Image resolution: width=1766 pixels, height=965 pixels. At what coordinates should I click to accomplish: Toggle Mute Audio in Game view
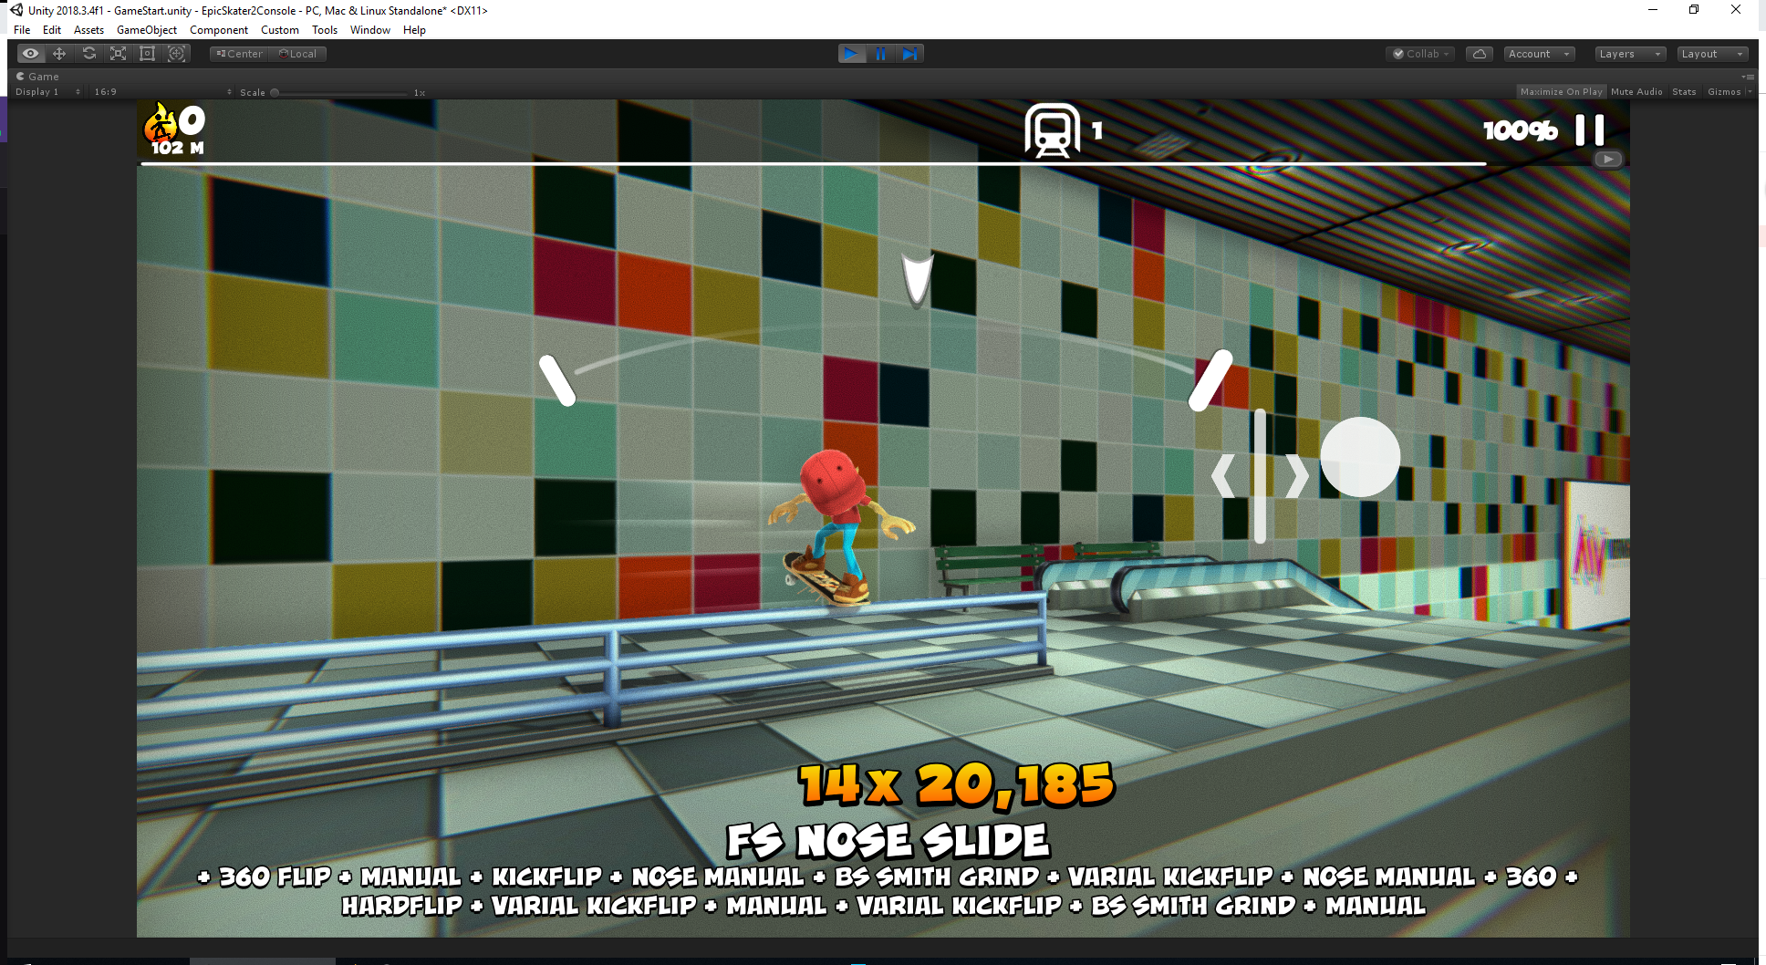1636,92
